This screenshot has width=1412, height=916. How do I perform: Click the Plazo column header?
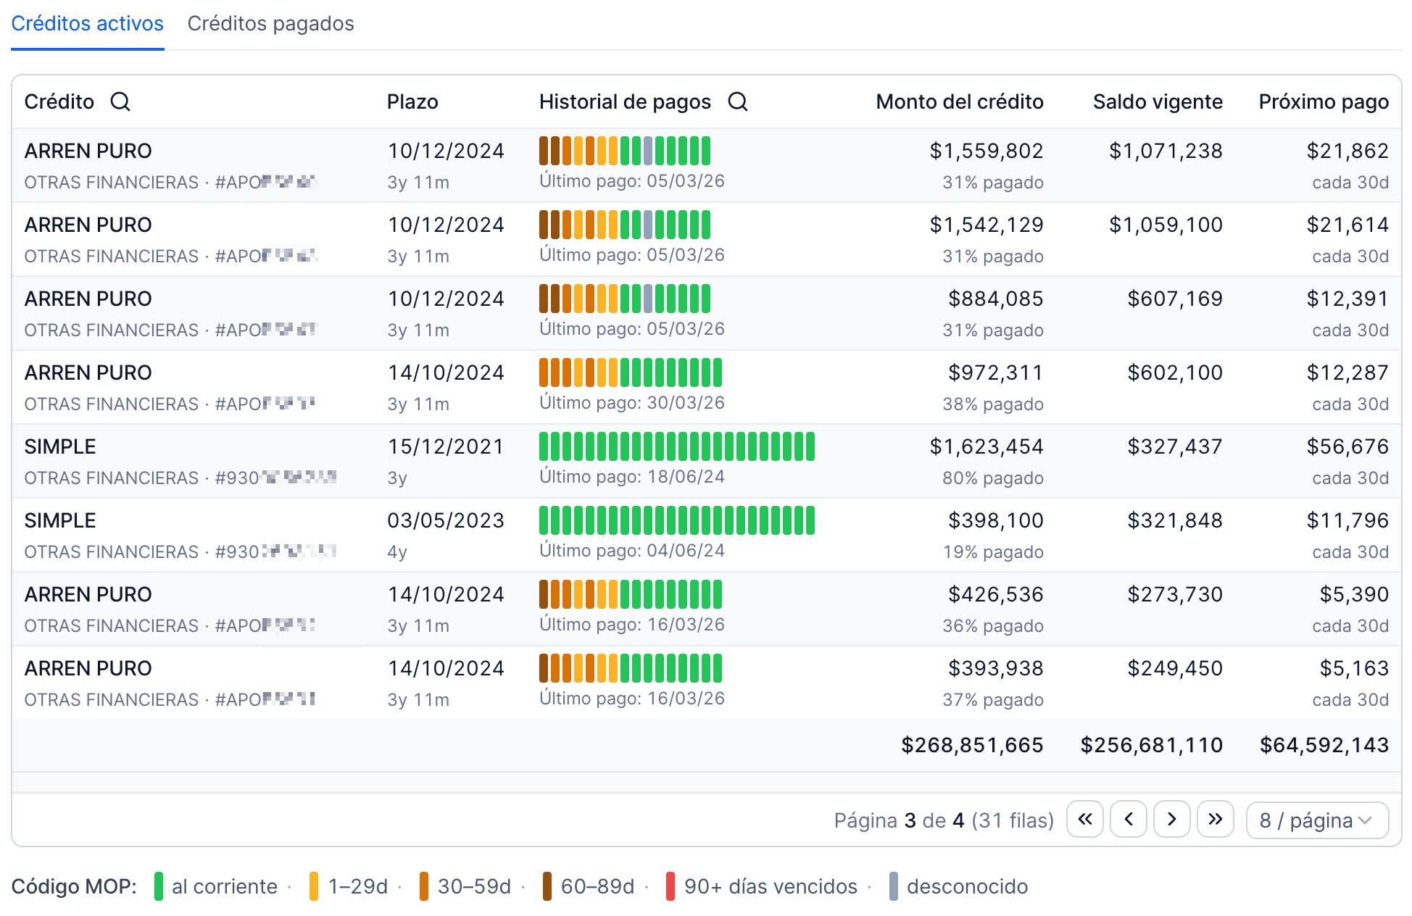pyautogui.click(x=412, y=101)
